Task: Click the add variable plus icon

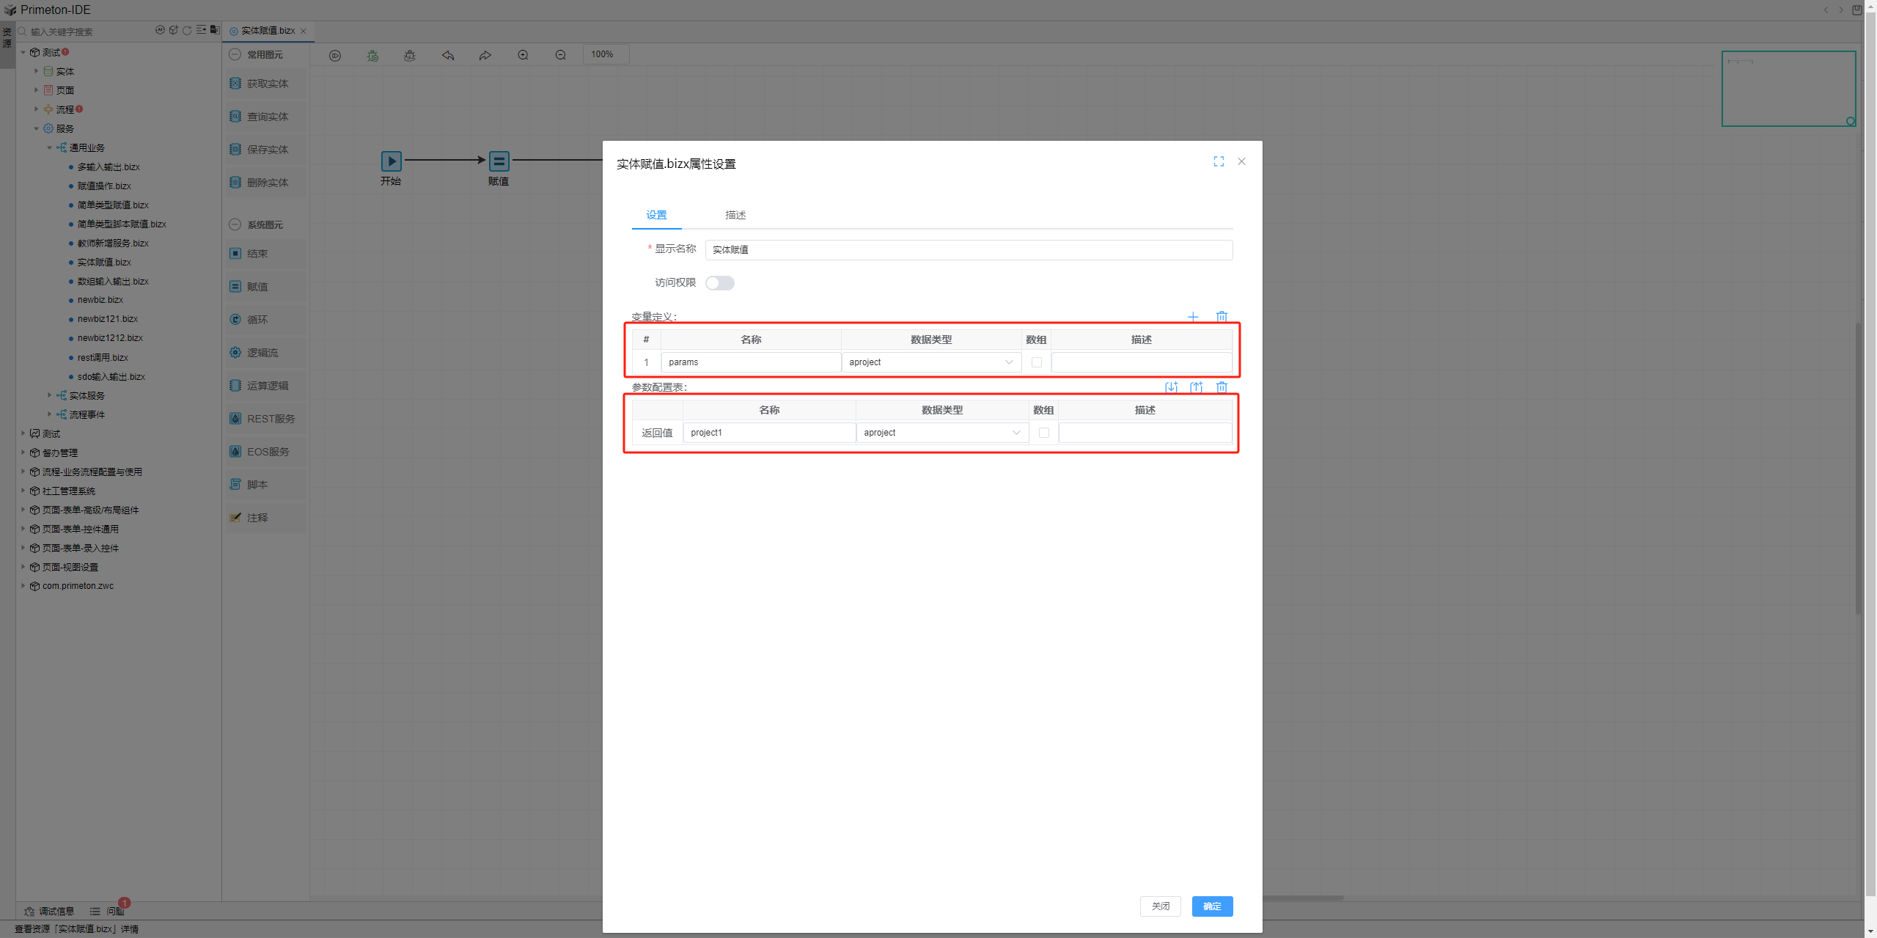Action: pos(1193,317)
